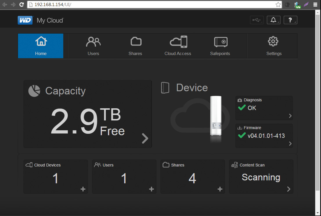Open the Safepoints tab

(x=220, y=46)
